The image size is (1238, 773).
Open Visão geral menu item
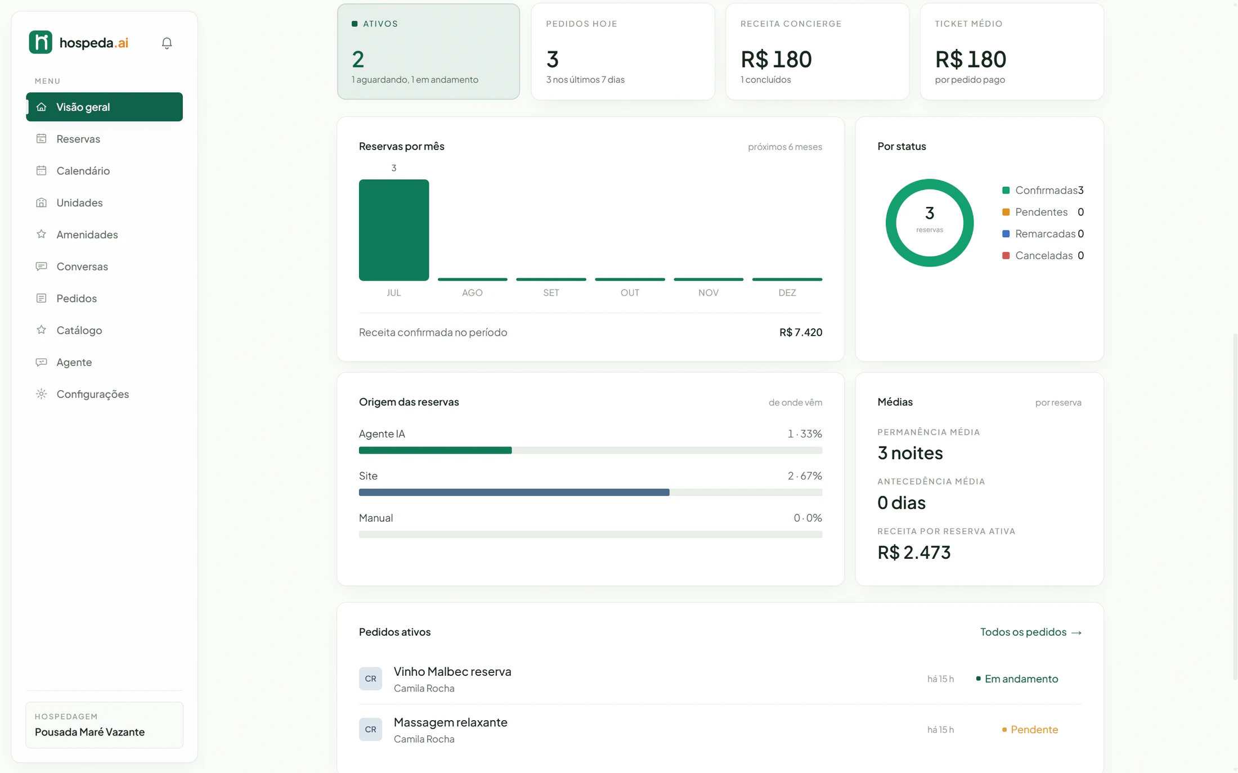click(x=104, y=107)
